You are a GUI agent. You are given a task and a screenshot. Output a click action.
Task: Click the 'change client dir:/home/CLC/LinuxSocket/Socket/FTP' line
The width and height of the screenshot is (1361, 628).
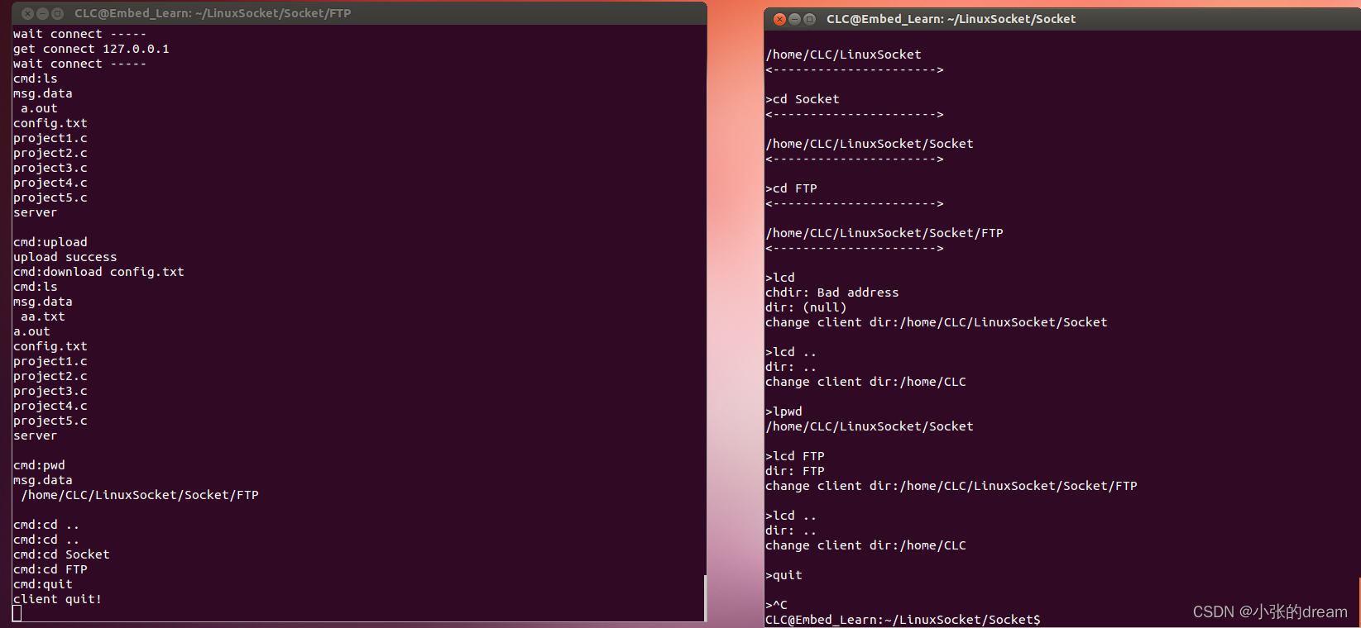[951, 486]
